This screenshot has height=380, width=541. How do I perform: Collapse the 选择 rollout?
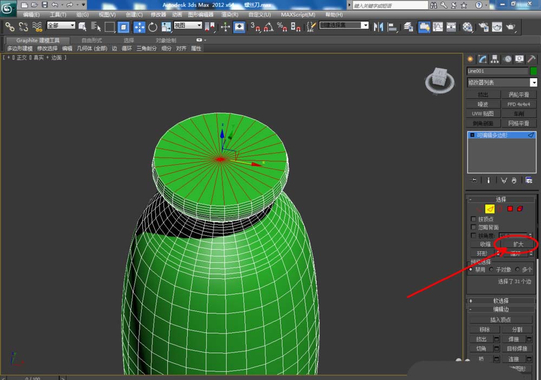(x=500, y=199)
